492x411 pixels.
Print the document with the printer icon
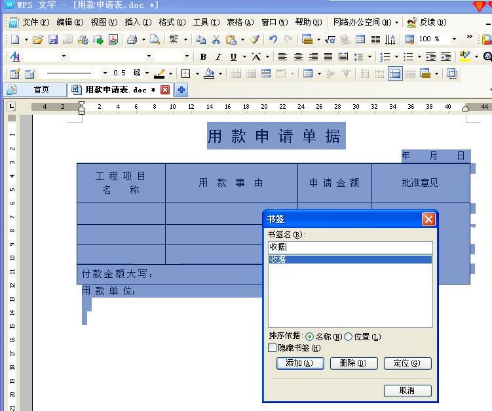tap(132, 39)
